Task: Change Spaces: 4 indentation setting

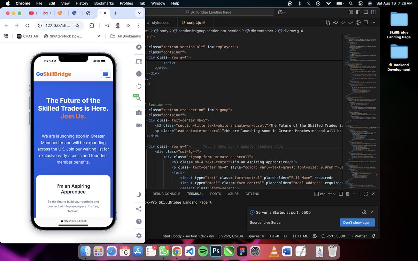Action: click(255, 236)
